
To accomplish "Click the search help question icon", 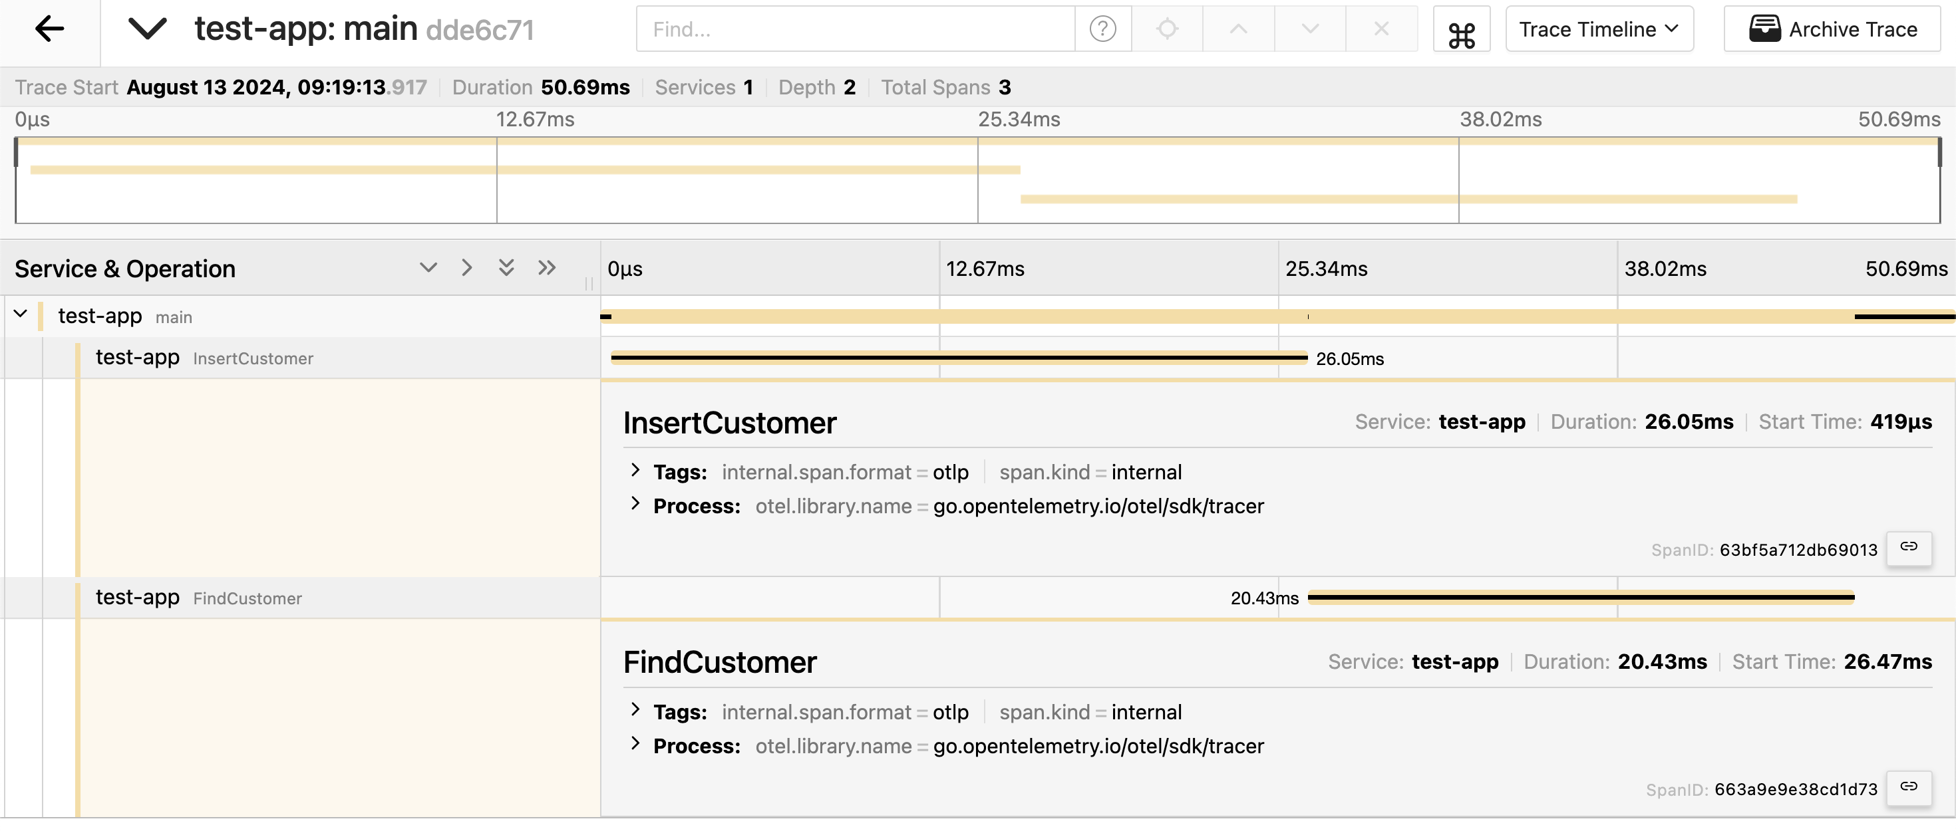I will pos(1102,30).
